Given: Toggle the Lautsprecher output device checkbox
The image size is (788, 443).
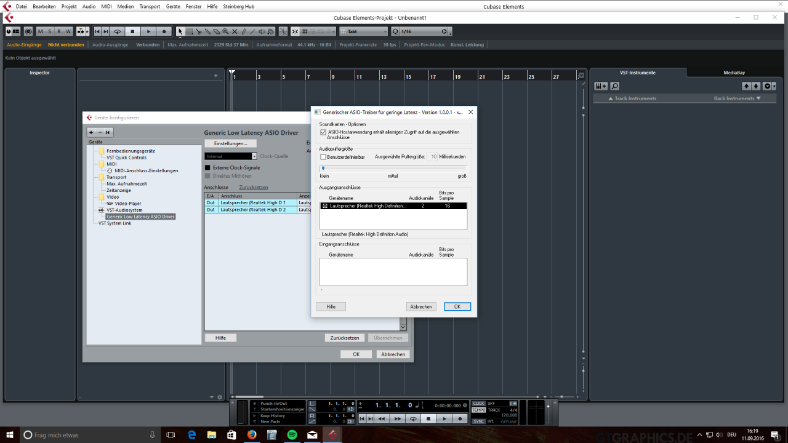Looking at the screenshot, I should (x=325, y=206).
